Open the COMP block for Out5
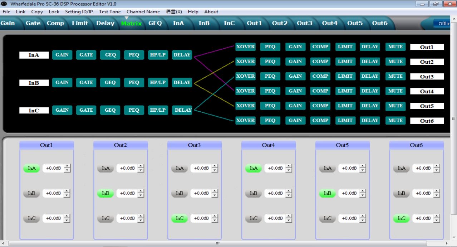The width and height of the screenshot is (457, 247). [x=320, y=106]
